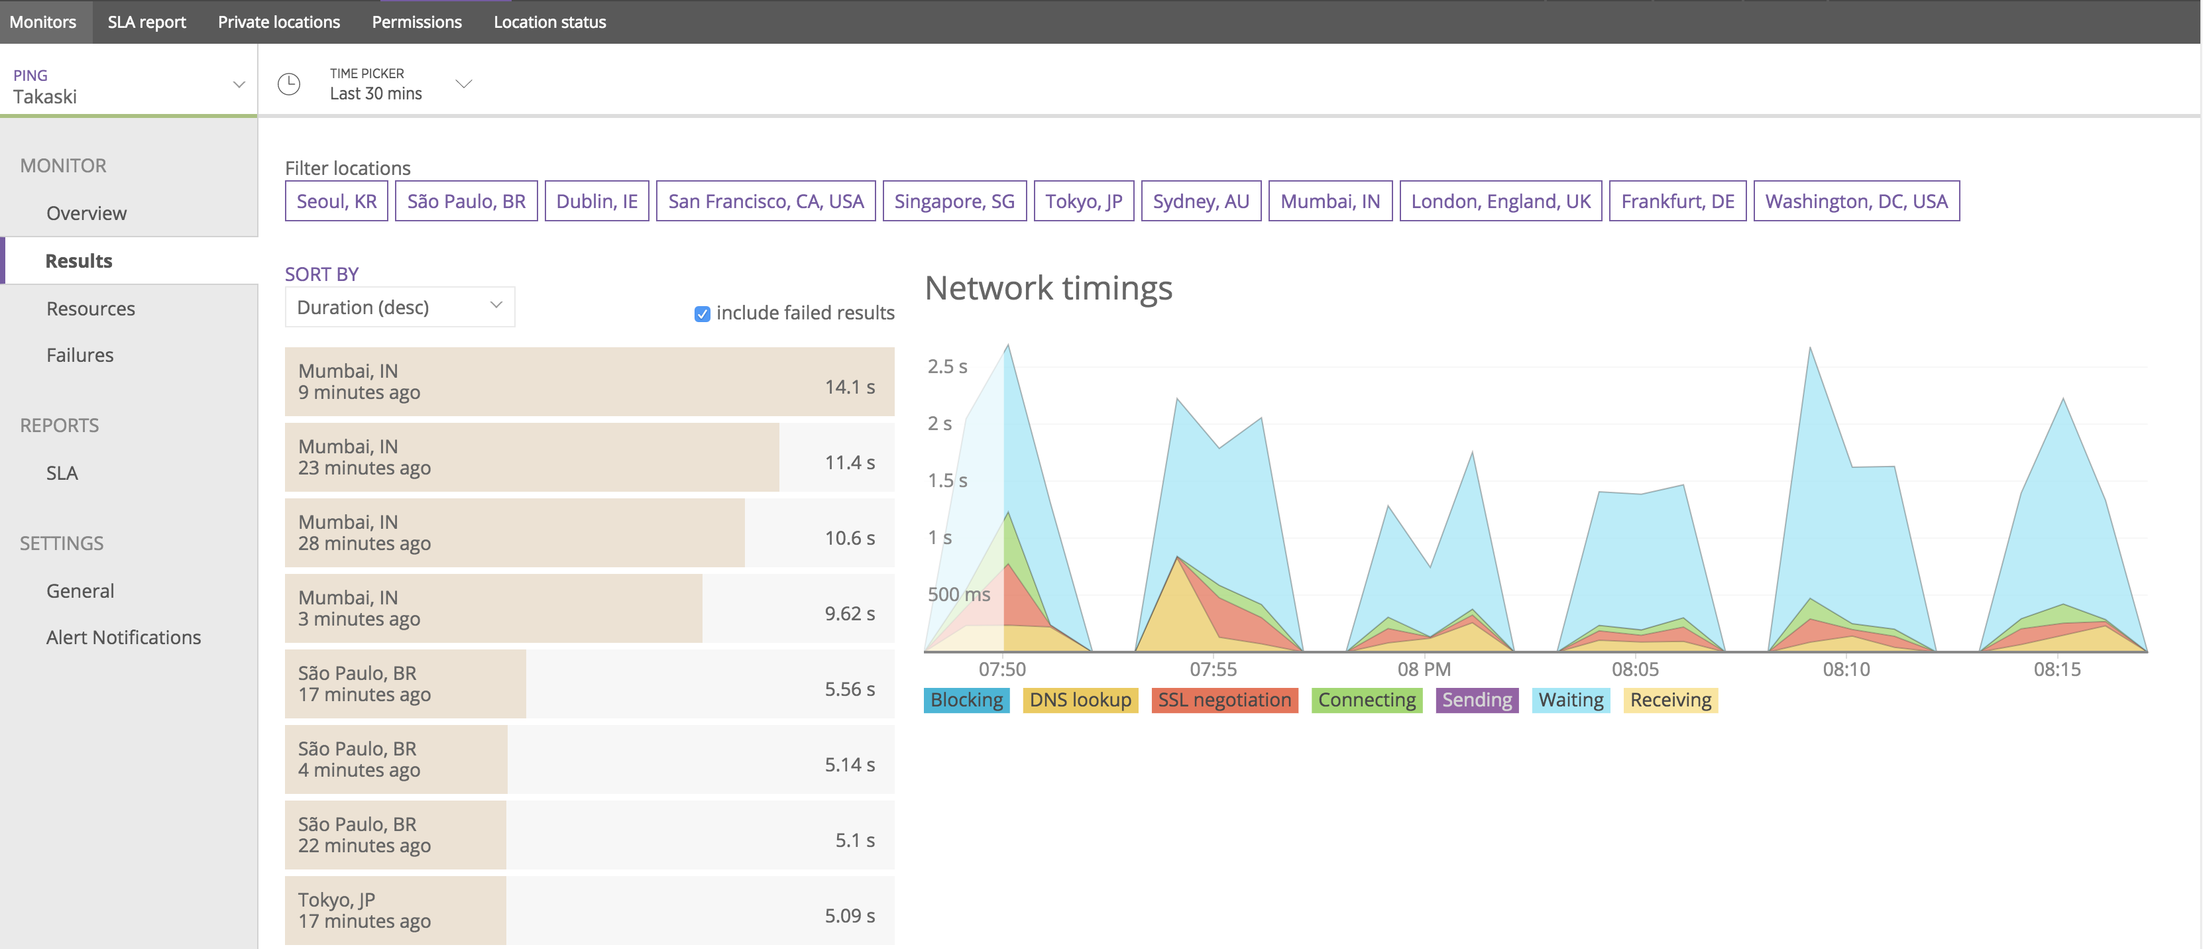Screen dimensions: 2203x949
Task: Toggle the include failed results checkbox
Action: pyautogui.click(x=702, y=313)
